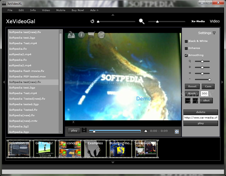This screenshot has height=176, width=226.
Task: Select the Selevision UI thumbnail
Action: pyautogui.click(x=19, y=149)
